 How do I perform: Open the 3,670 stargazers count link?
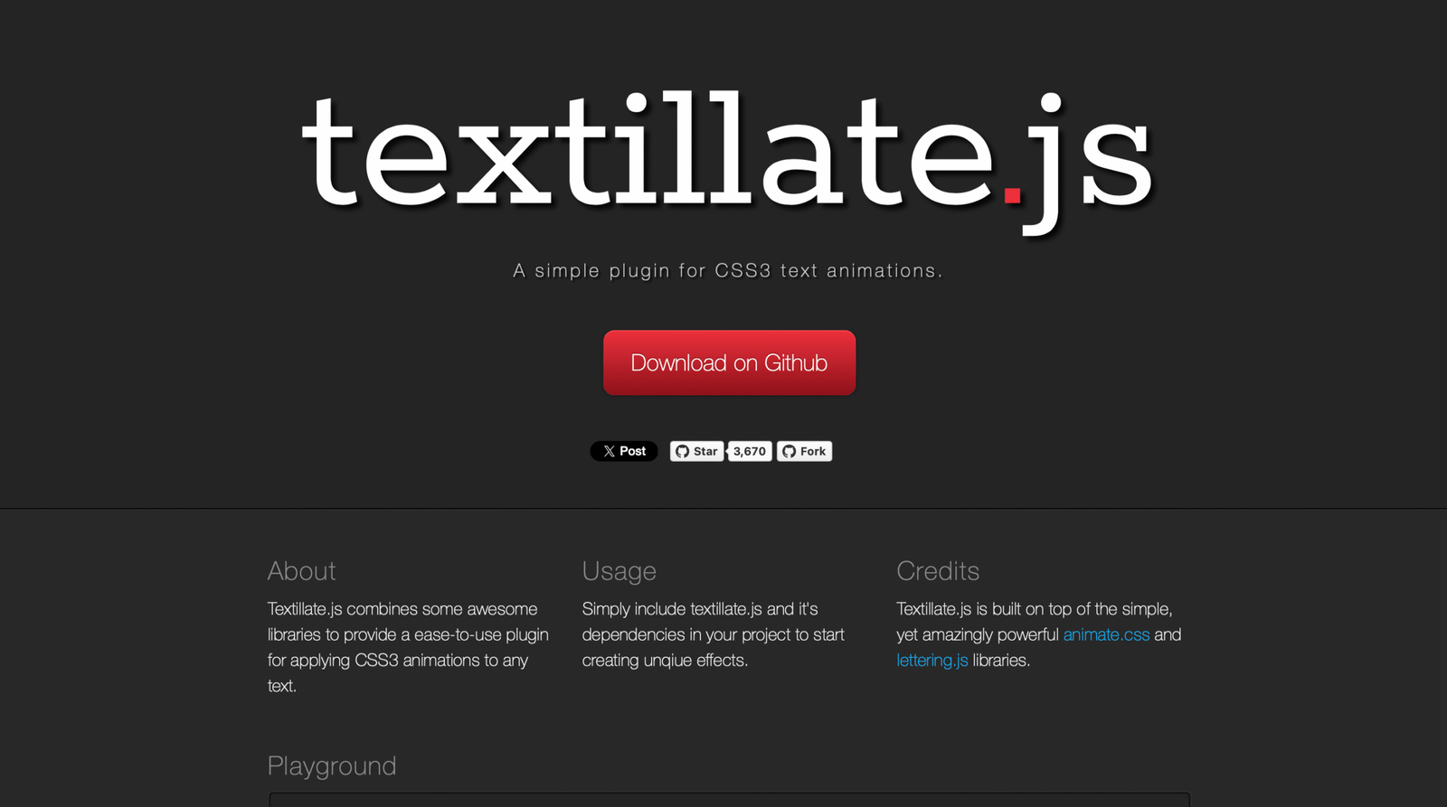[750, 451]
